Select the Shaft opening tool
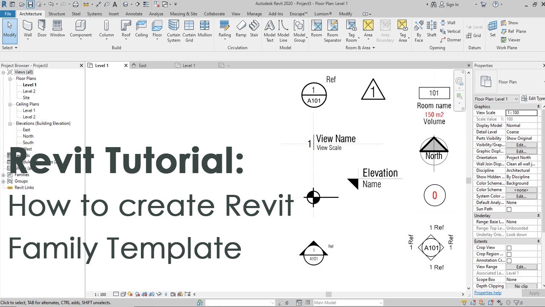 coord(432,29)
